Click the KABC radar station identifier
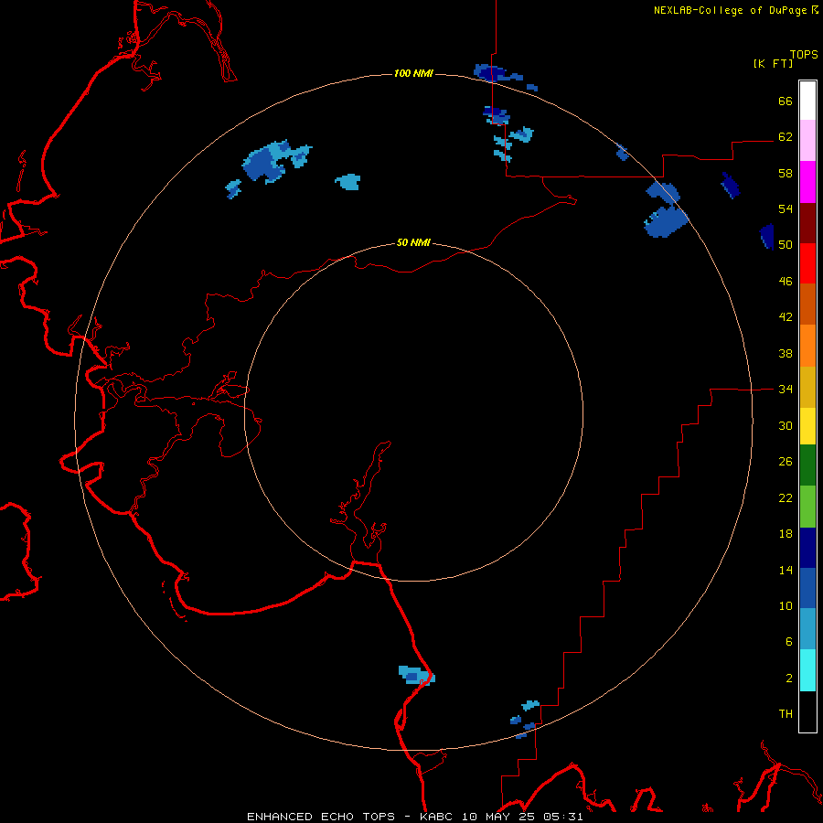The height and width of the screenshot is (823, 823). click(437, 817)
